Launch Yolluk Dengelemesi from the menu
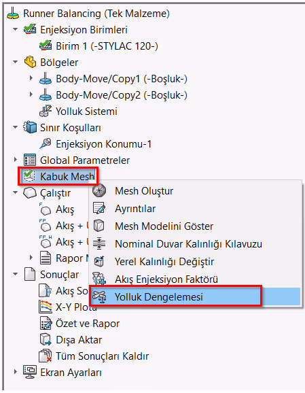305x393 pixels. pos(196,296)
